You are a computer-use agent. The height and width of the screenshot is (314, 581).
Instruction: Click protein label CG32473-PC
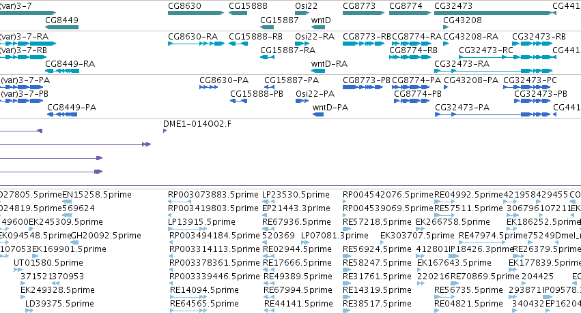530,80
